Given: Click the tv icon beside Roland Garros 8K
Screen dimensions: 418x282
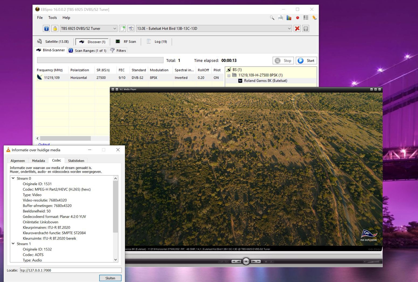Looking at the screenshot, I should coord(240,81).
